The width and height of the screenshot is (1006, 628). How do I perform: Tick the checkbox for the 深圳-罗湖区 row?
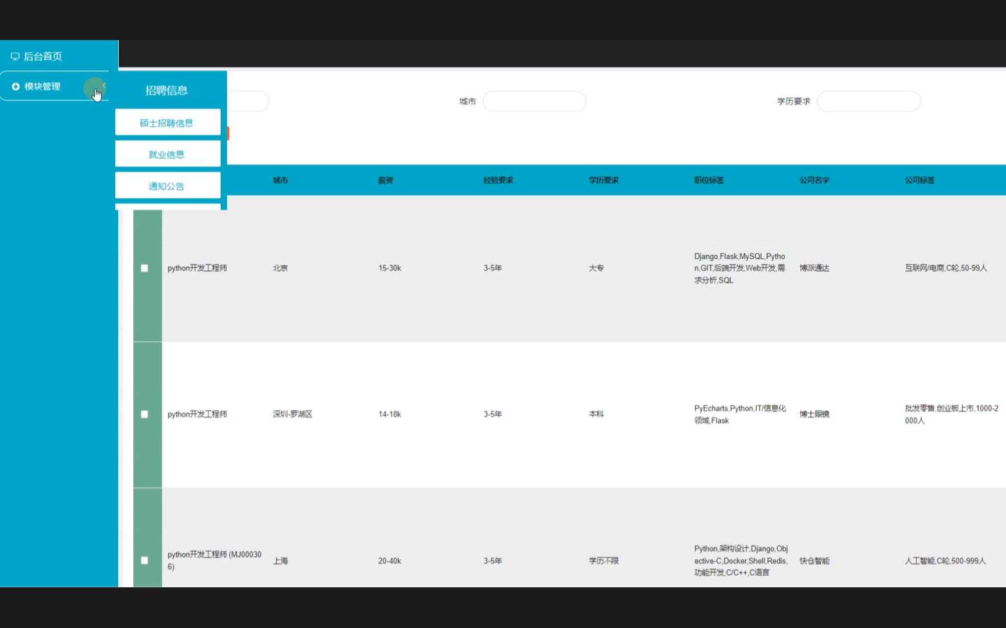click(144, 414)
